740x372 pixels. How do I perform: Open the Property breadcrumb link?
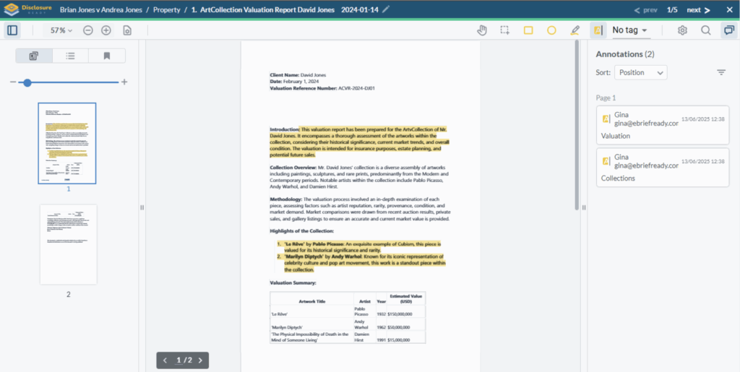click(x=167, y=10)
